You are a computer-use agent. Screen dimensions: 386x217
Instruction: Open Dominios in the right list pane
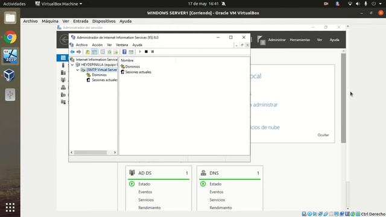point(130,67)
